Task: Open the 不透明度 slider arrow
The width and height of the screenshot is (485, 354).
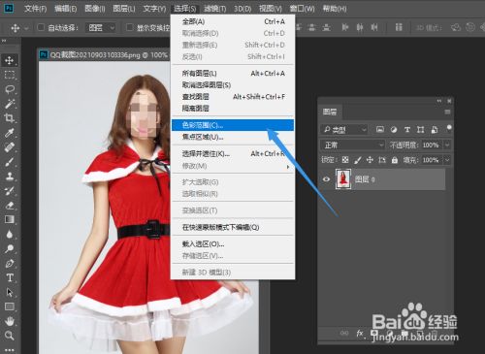Action: point(447,145)
